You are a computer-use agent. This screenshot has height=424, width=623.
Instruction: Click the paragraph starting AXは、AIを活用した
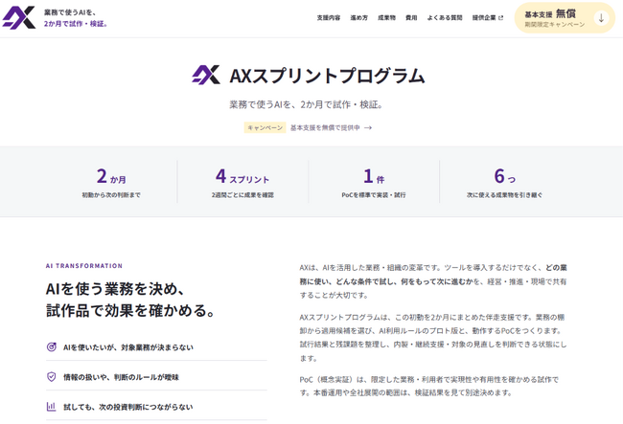tap(433, 281)
